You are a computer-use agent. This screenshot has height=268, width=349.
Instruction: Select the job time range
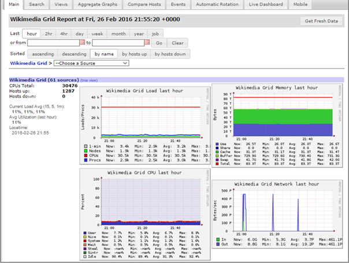pyautogui.click(x=155, y=34)
